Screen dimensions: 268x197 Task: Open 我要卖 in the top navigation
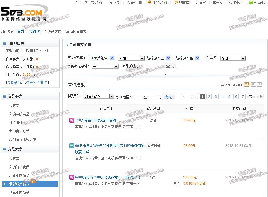coord(217,3)
